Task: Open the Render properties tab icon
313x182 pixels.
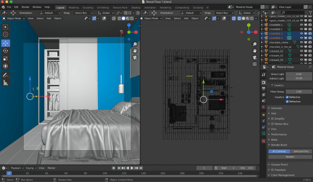Action: tap(263, 82)
